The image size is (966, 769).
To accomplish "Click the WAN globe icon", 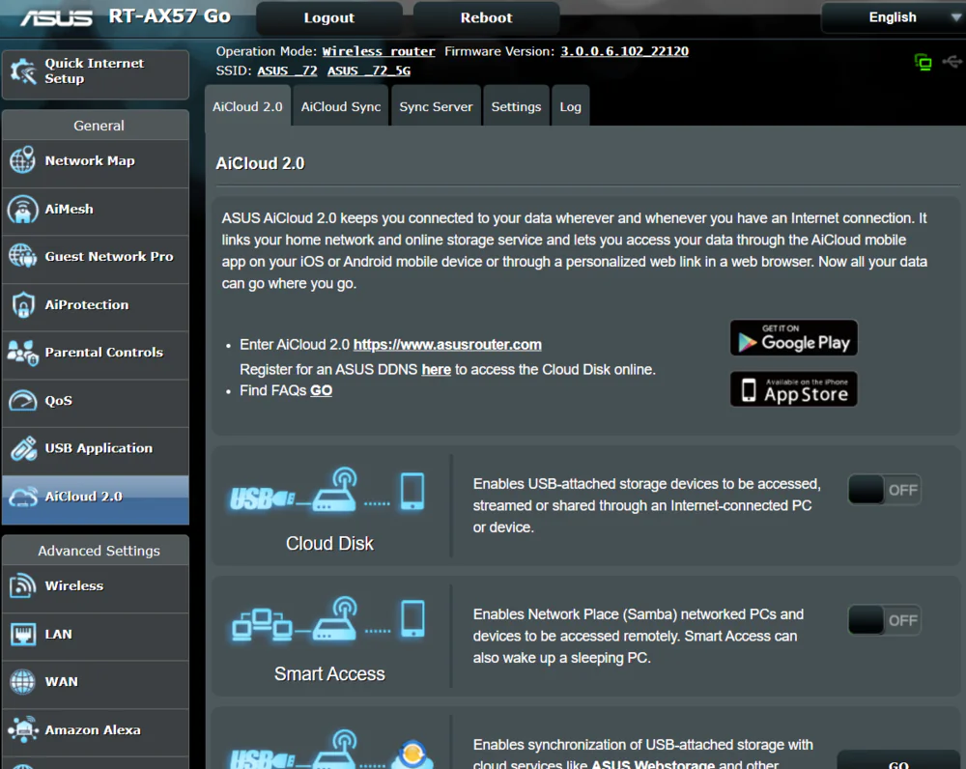I will (x=23, y=681).
